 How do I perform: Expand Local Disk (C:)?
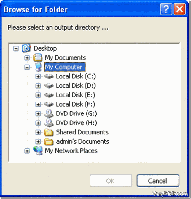38,76
